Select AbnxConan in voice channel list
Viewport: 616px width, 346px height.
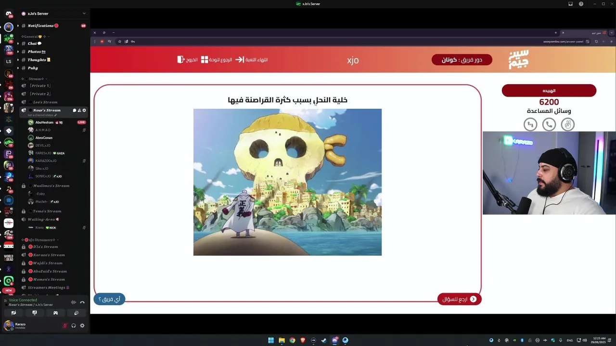(57, 137)
